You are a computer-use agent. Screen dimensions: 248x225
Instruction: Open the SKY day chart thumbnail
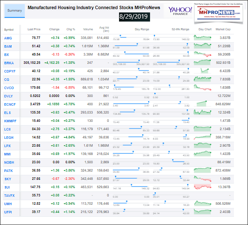tap(203, 179)
